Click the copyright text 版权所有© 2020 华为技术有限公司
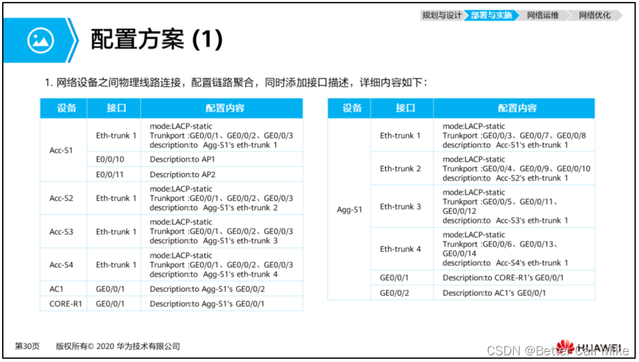The width and height of the screenshot is (639, 362). [118, 346]
